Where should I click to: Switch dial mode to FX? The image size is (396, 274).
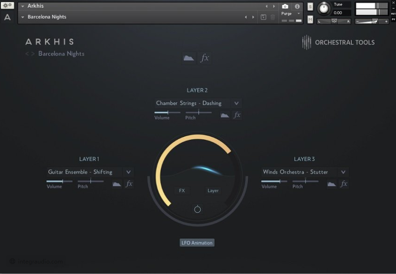[x=182, y=191]
